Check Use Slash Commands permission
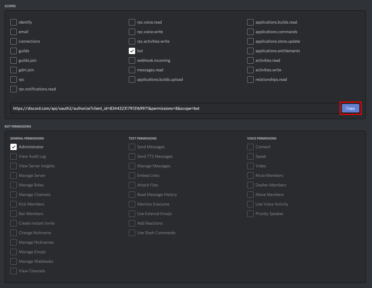The image size is (372, 288). coord(132,233)
